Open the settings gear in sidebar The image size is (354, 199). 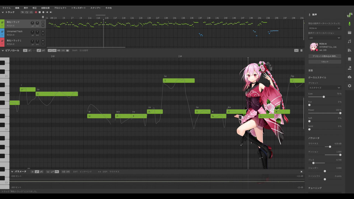point(350,86)
